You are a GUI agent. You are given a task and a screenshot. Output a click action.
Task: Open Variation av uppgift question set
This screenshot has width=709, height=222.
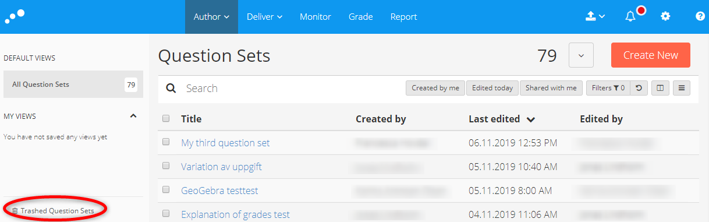[x=221, y=167]
